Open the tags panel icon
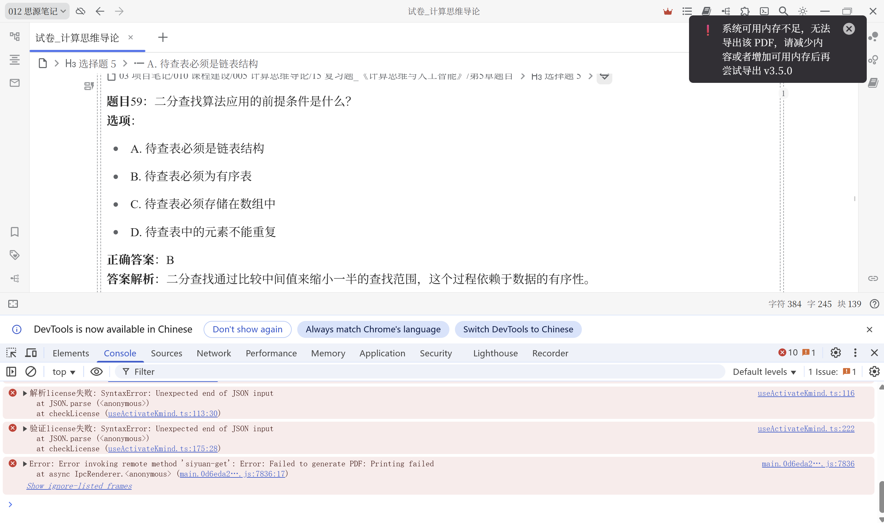 (x=14, y=255)
